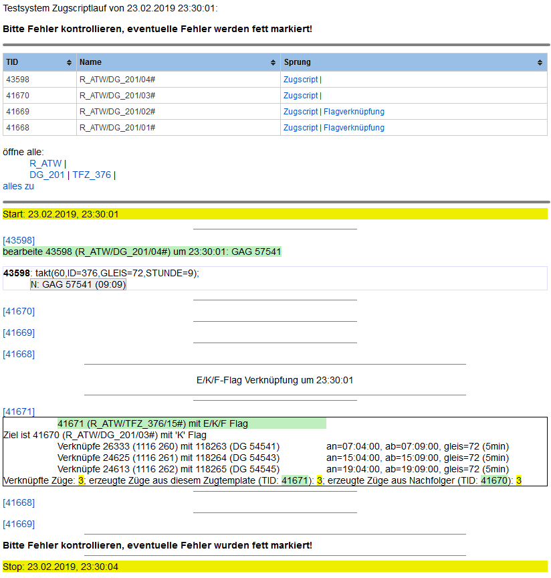The height and width of the screenshot is (578, 551).
Task: Jump to the [41671] section link
Action: click(x=19, y=411)
